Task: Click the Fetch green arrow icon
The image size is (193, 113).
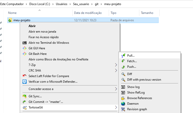Action: click(x=123, y=61)
